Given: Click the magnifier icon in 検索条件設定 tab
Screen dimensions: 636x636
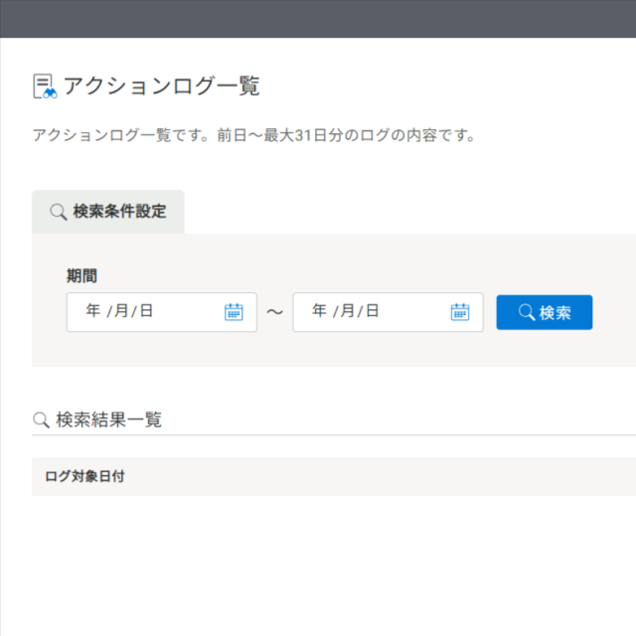Looking at the screenshot, I should [x=59, y=212].
